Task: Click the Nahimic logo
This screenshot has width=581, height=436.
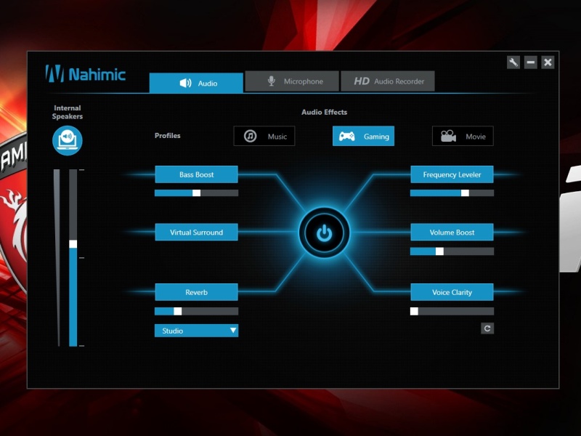Action: click(x=85, y=73)
